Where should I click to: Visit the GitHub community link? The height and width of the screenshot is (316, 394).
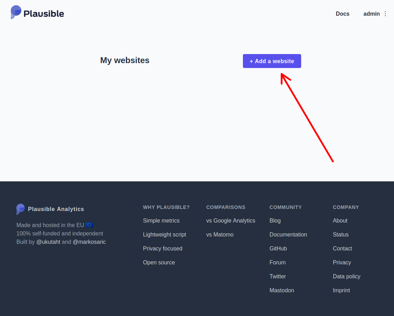pyautogui.click(x=278, y=248)
